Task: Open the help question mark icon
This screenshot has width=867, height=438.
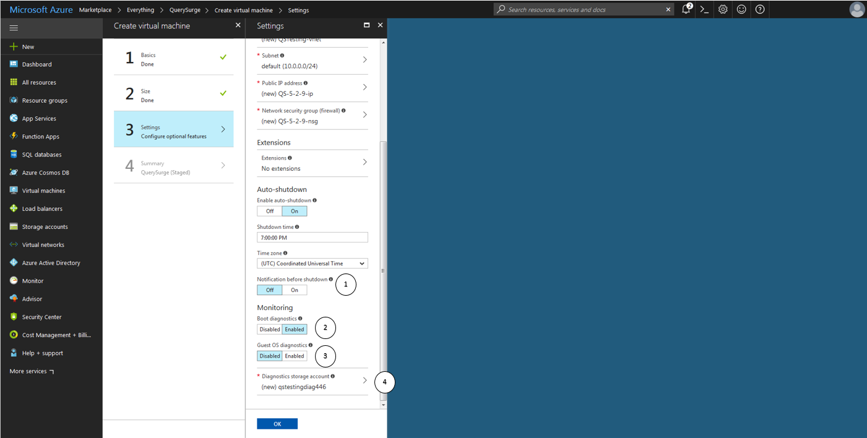Action: (760, 9)
